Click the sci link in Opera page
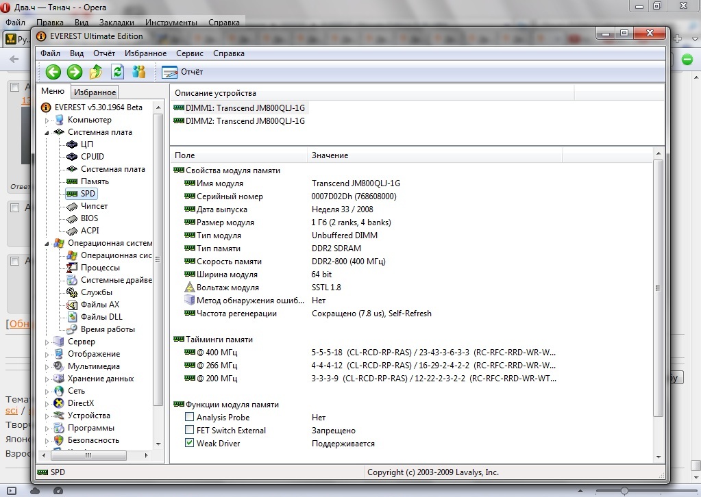Image resolution: width=701 pixels, height=497 pixels. (x=12, y=410)
